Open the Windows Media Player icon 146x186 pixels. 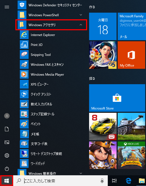tap(24, 74)
